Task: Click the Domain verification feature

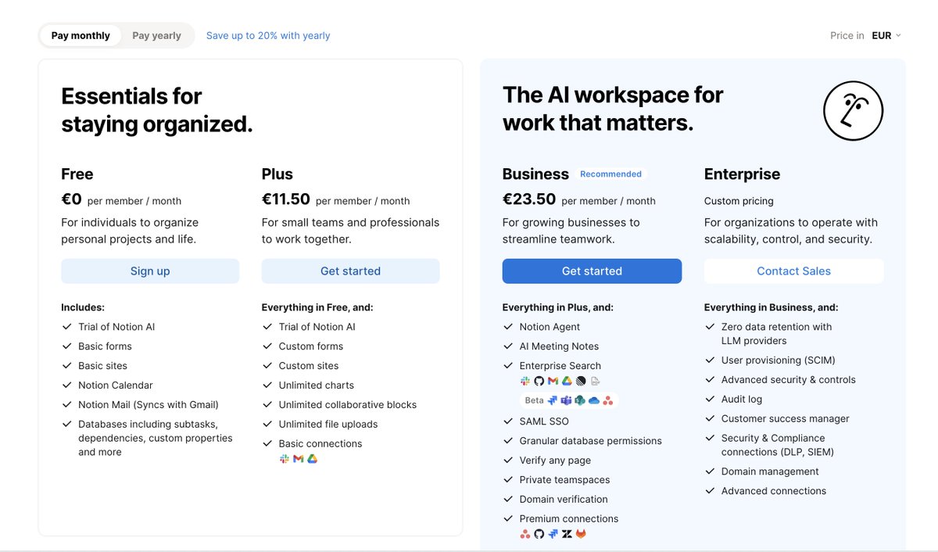Action: coord(564,499)
